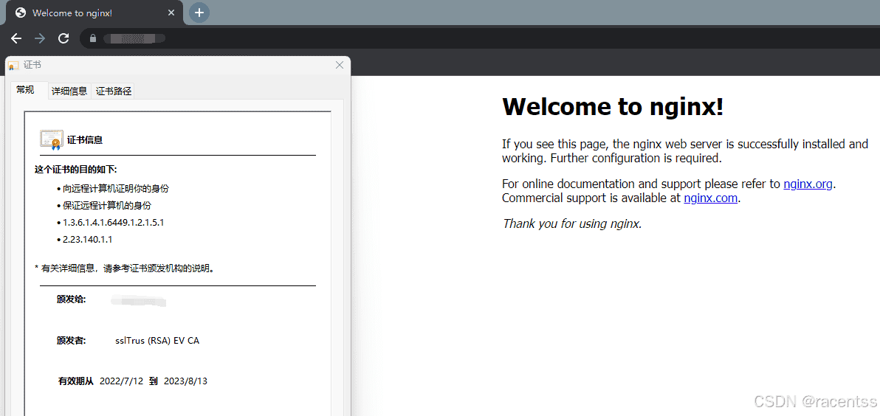Viewport: 880px width, 416px height.
Task: Click the certificate badge icon beside 证书信息
Action: point(51,139)
